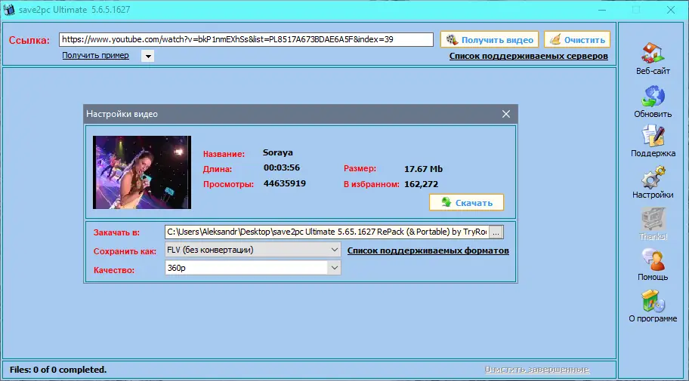Browse folder with the ... button
This screenshot has width=689, height=381.
[496, 232]
